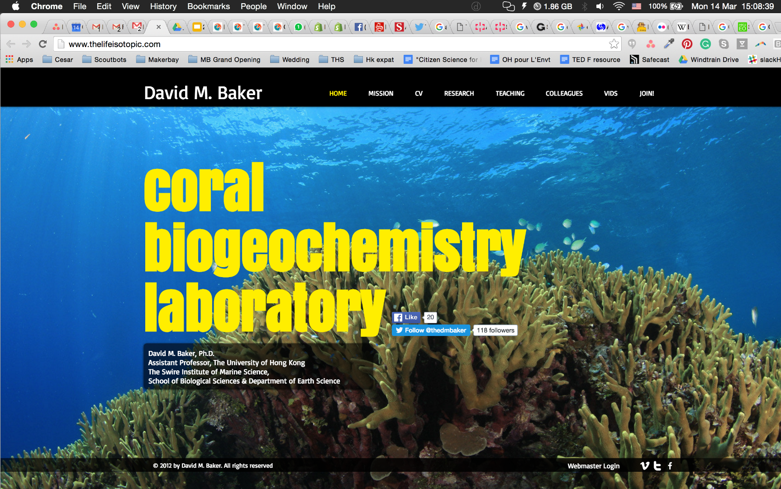Viewport: 781px width, 489px height.
Task: Click Follow @thedmbaker Twitter button
Action: click(x=431, y=330)
